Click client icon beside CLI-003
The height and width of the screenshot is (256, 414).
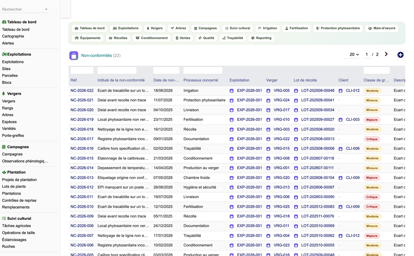click(x=341, y=120)
